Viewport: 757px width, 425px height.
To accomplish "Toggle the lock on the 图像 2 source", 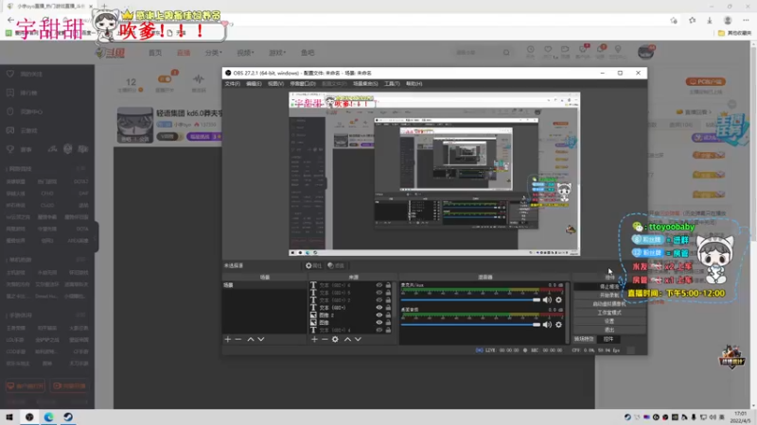I will [x=388, y=314].
